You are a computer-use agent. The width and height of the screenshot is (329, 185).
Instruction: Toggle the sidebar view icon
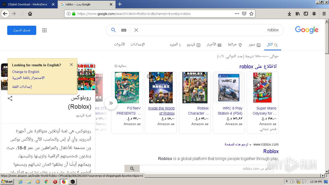pyautogui.click(x=306, y=14)
